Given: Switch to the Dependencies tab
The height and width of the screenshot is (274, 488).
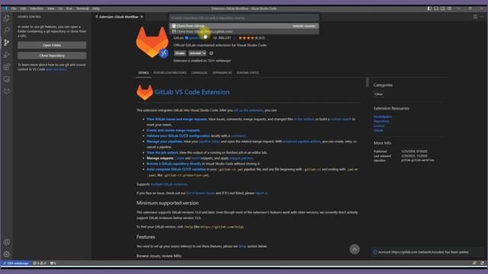Looking at the screenshot, I should point(222,73).
